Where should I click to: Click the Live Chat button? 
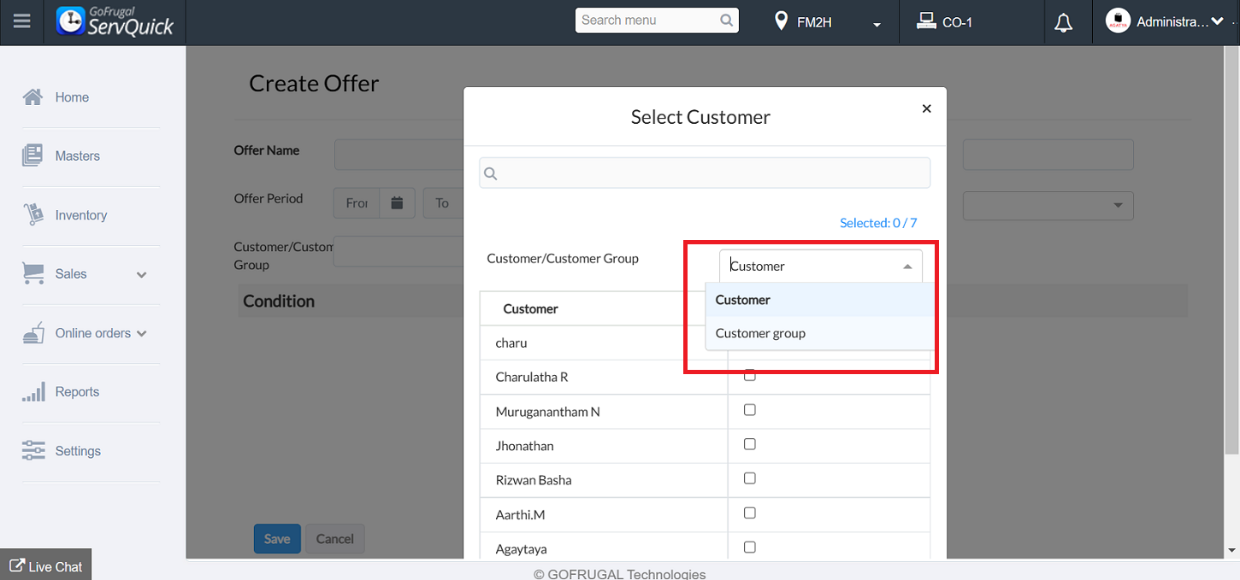pyautogui.click(x=46, y=566)
